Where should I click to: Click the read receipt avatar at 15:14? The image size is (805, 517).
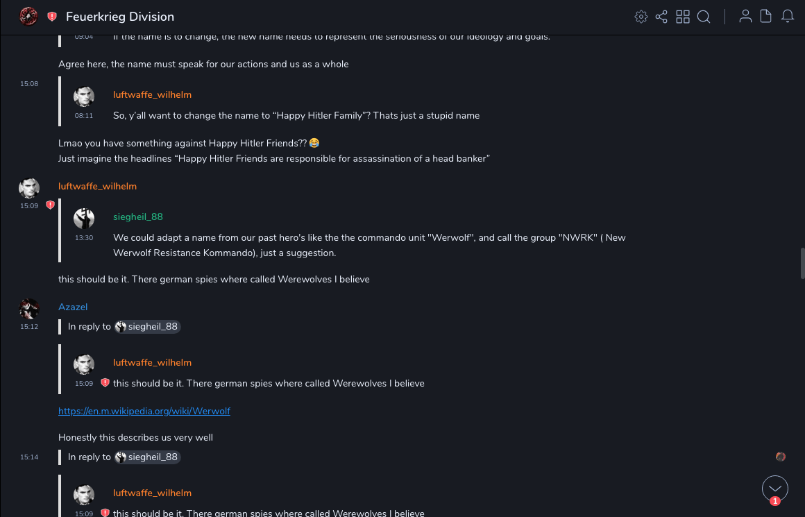781,457
